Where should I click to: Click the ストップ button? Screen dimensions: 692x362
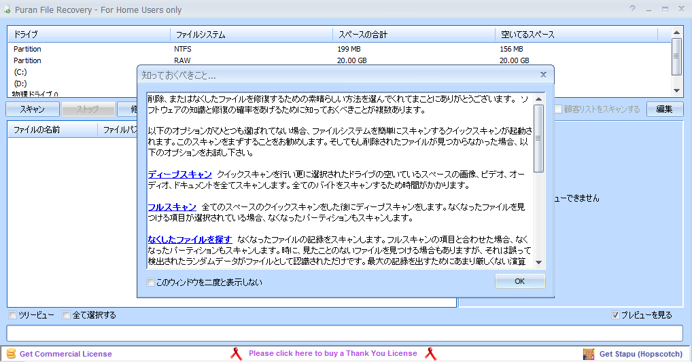[88, 109]
